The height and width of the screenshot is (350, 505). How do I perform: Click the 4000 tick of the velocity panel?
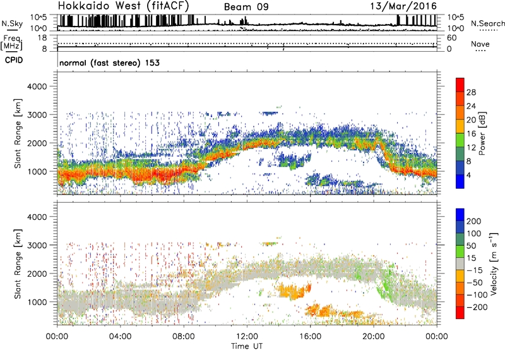pos(37,217)
